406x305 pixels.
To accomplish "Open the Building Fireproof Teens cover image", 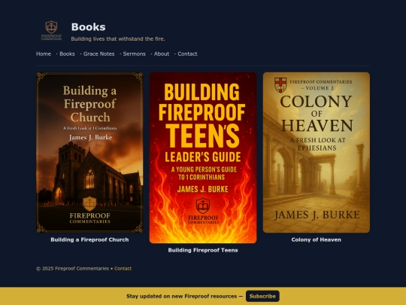I will (x=203, y=157).
